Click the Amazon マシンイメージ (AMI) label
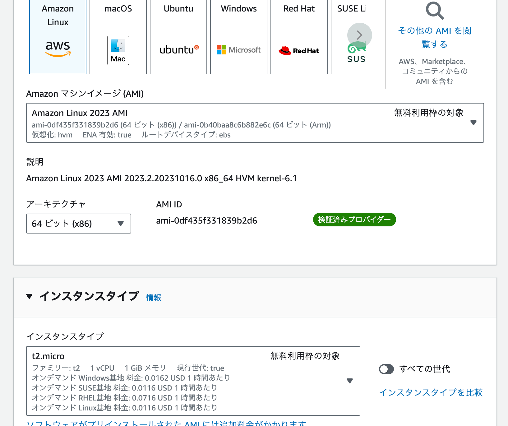 (85, 94)
